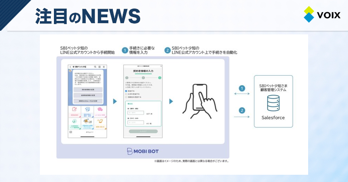Tap the search magnifier in LINE chat header
Image resolution: width=348 pixels, height=182 pixels.
click(x=95, y=67)
